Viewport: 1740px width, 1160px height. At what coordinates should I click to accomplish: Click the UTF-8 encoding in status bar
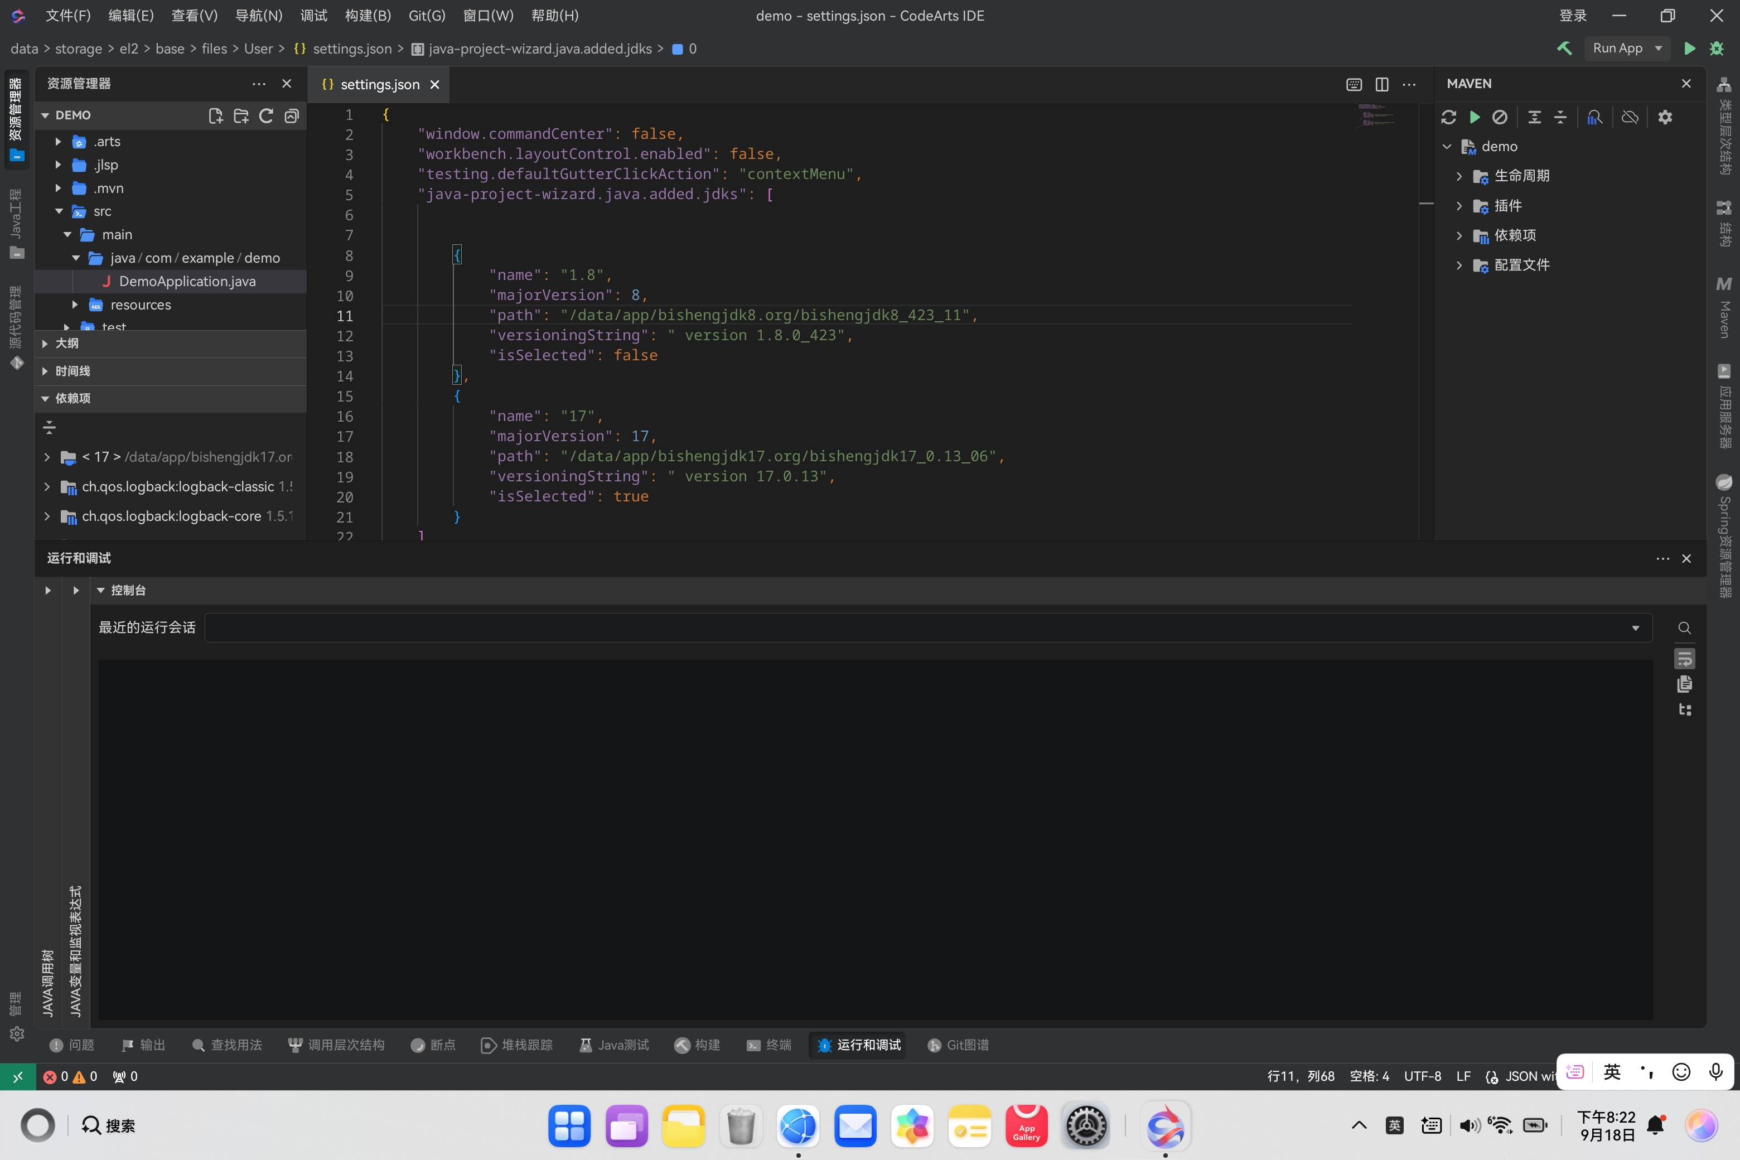1422,1076
